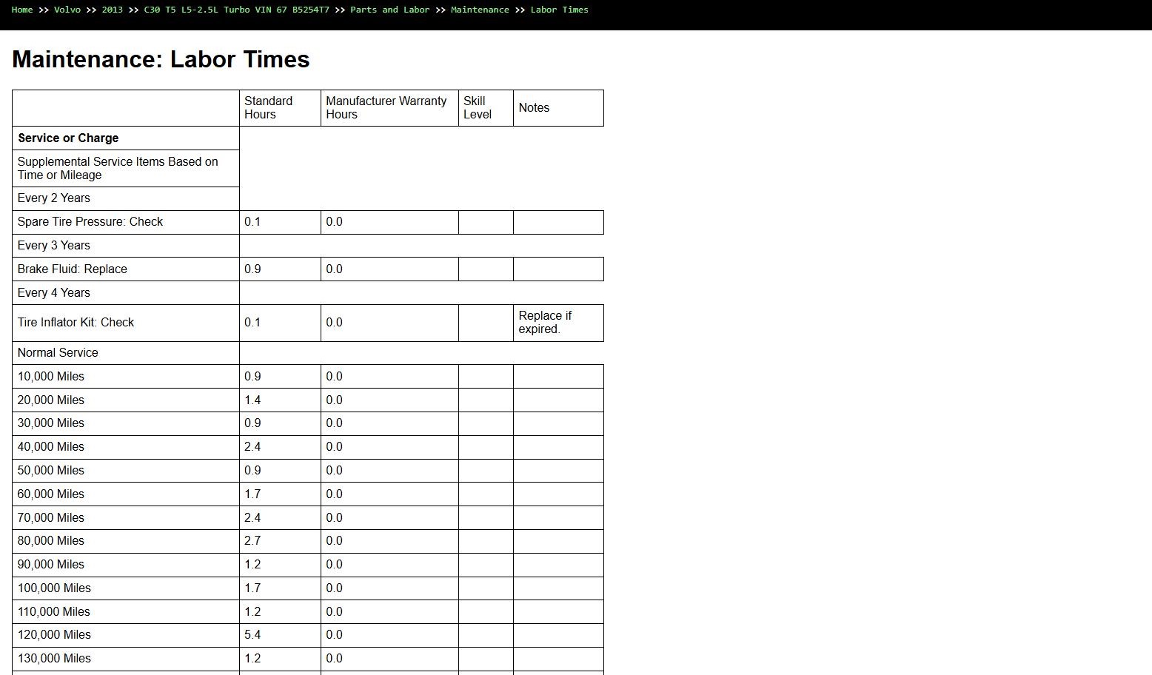Click standard hours value for Brake Fluid: Replace

280,269
